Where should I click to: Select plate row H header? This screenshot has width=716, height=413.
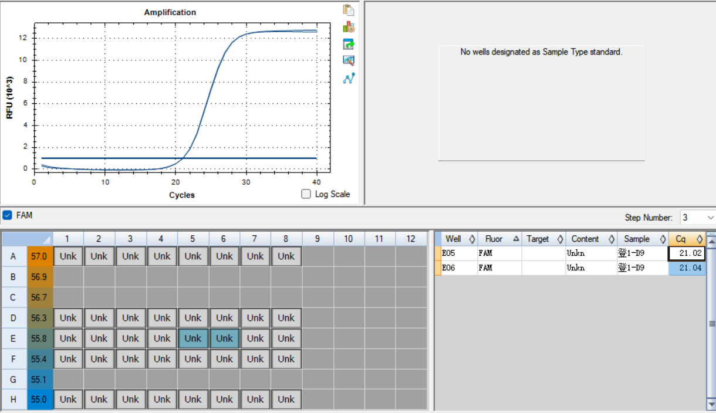pos(14,400)
